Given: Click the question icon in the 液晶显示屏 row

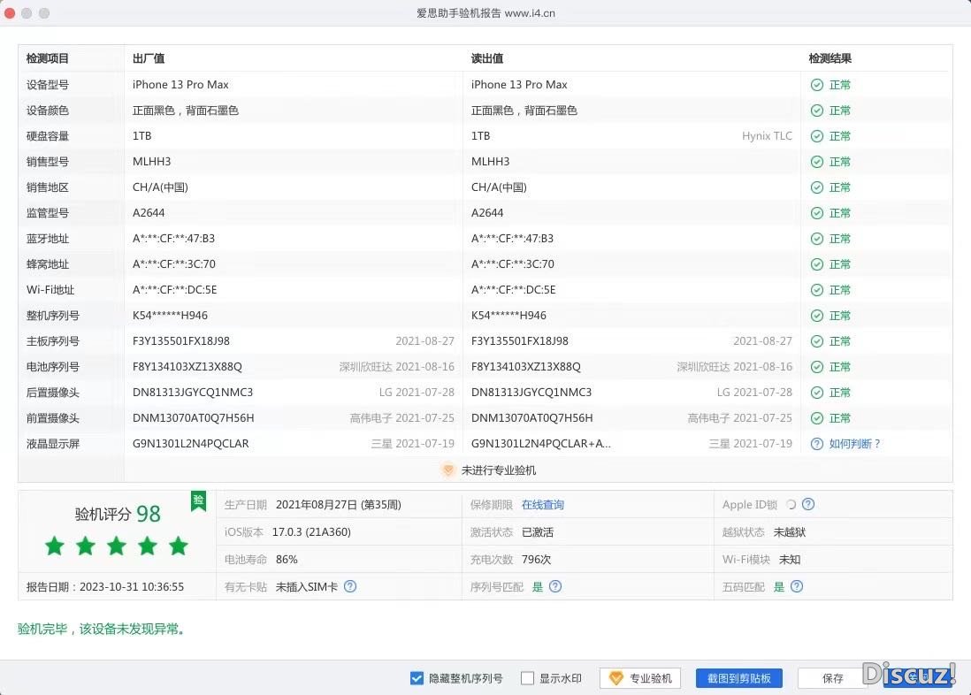Looking at the screenshot, I should point(817,444).
